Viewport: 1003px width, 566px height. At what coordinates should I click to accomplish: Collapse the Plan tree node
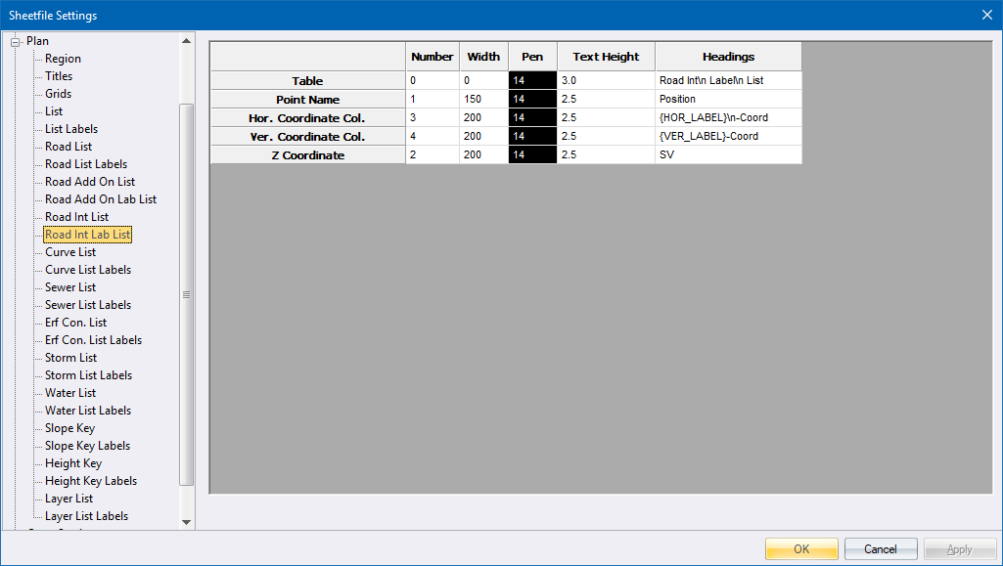pos(16,41)
